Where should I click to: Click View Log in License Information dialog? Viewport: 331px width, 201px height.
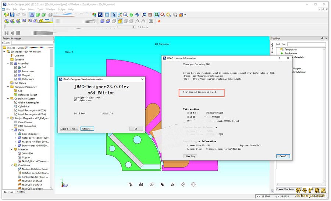(x=190, y=156)
